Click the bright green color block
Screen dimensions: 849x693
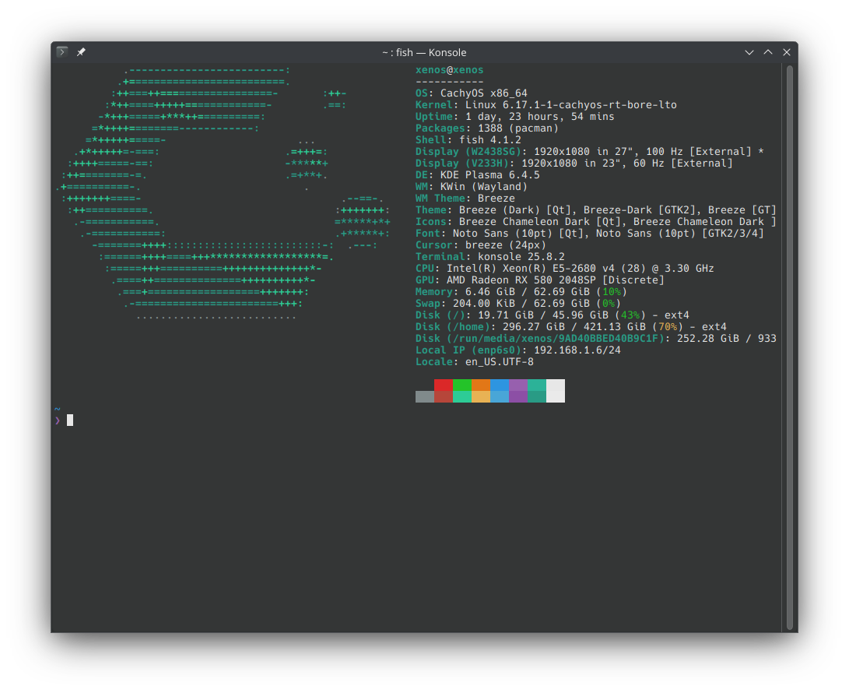pyautogui.click(x=461, y=385)
